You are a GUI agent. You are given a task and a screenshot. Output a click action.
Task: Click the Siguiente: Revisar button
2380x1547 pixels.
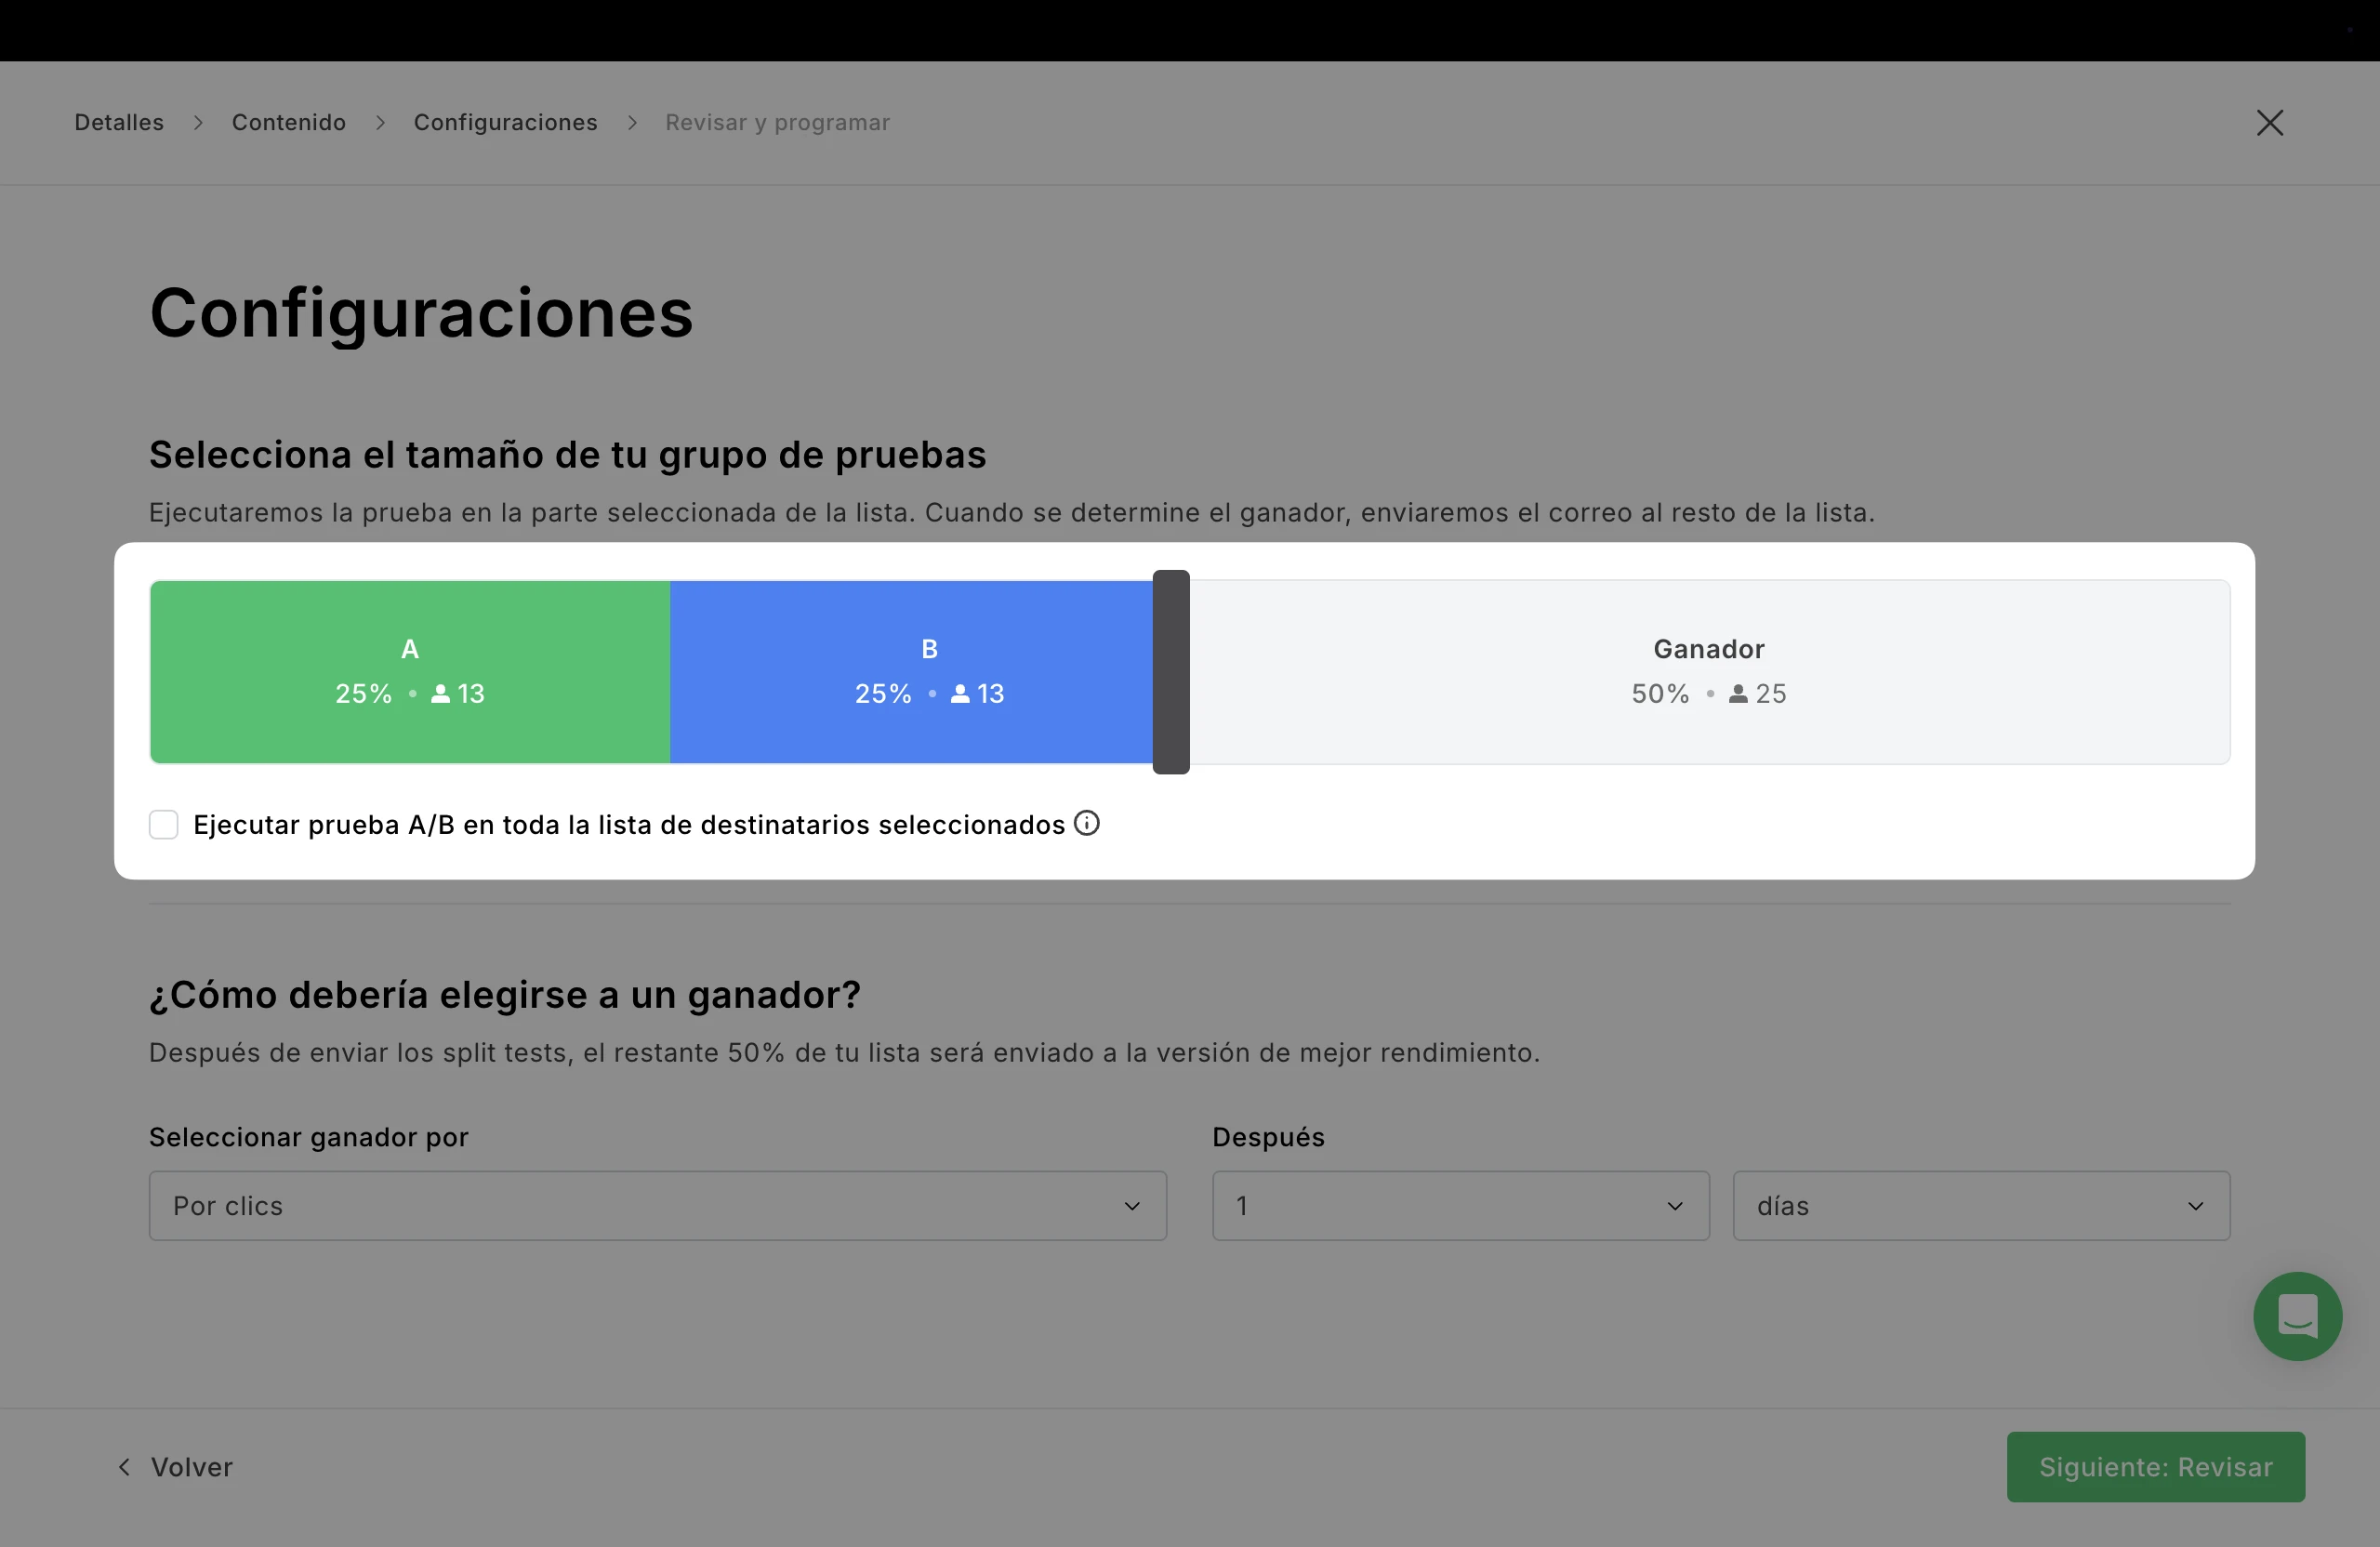pyautogui.click(x=2155, y=1466)
